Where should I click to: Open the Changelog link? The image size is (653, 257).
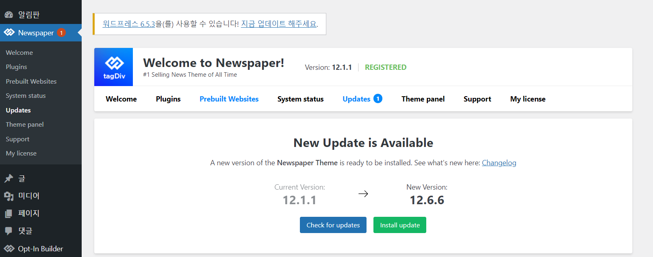[499, 163]
